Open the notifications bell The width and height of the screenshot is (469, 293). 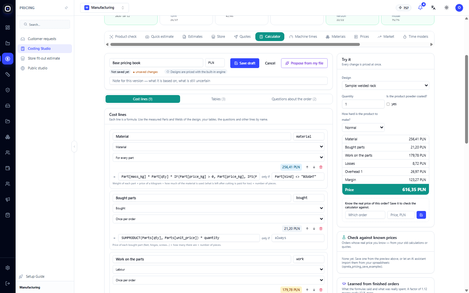click(x=420, y=7)
